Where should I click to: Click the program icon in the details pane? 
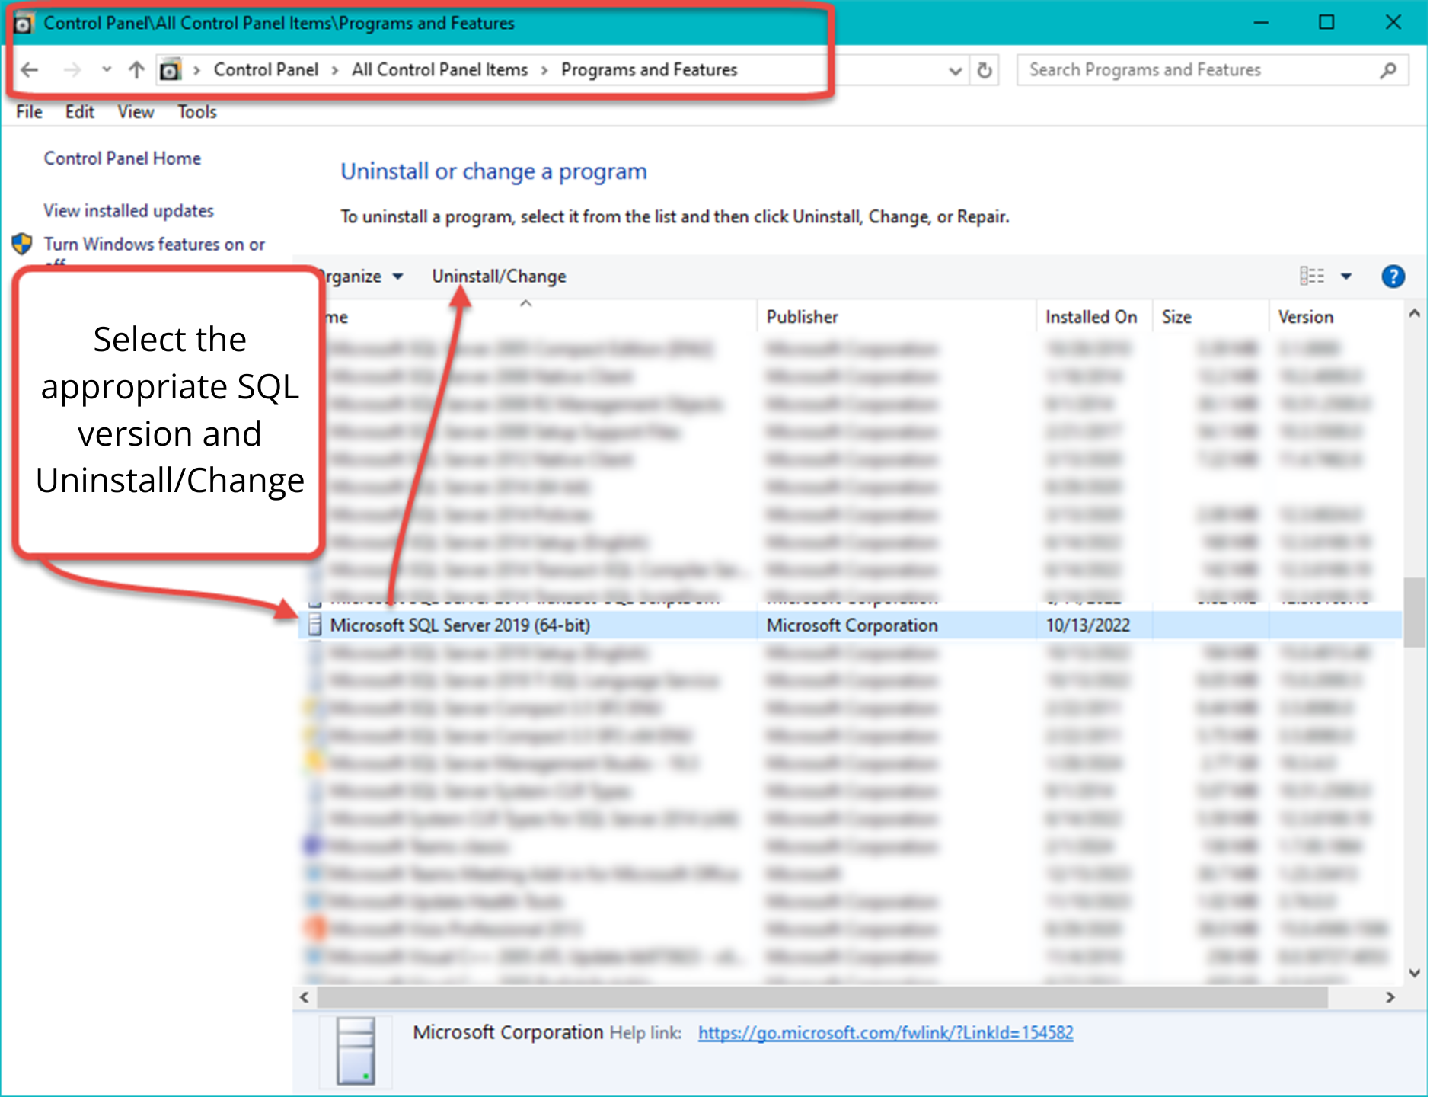[355, 1051]
